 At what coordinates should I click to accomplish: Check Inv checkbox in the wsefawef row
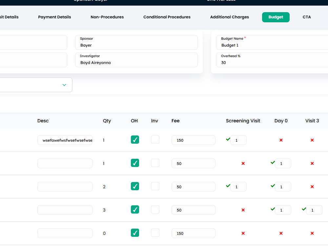pyautogui.click(x=155, y=140)
